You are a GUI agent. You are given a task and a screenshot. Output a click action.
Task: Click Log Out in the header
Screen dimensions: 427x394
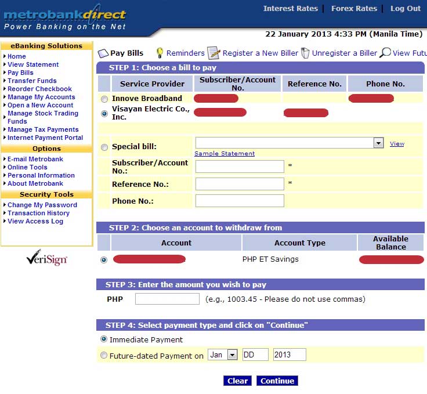[406, 9]
